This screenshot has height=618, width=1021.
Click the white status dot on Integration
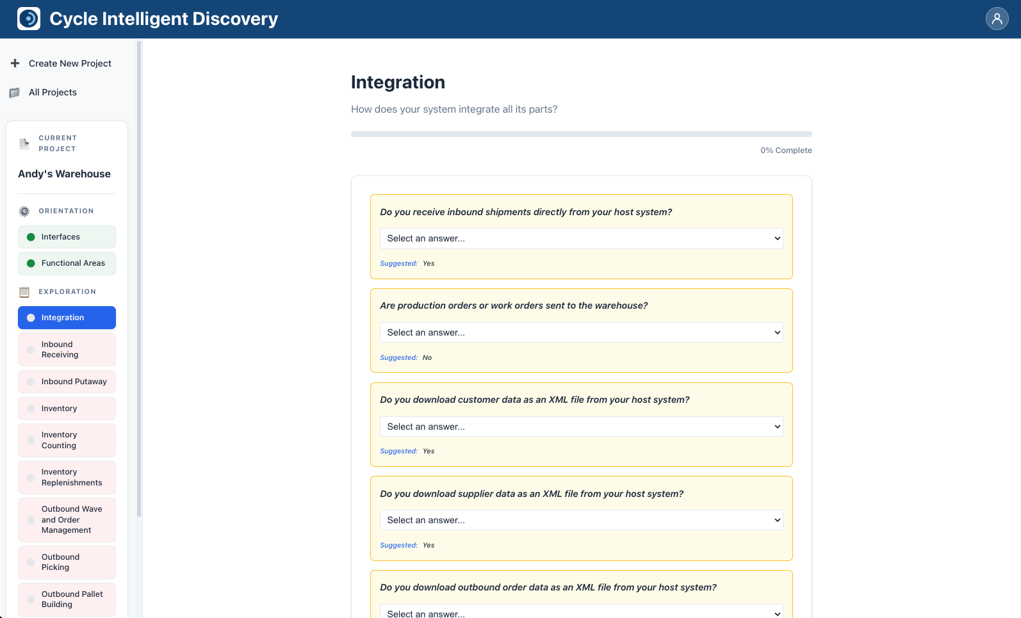click(x=31, y=318)
